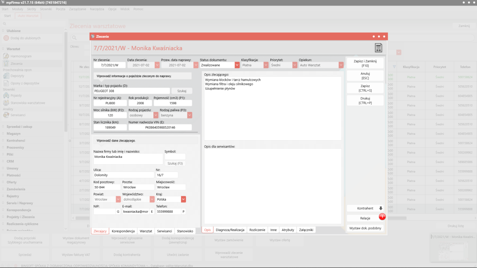
Task: Click the Szukaj (F3) button
Action: click(x=175, y=164)
